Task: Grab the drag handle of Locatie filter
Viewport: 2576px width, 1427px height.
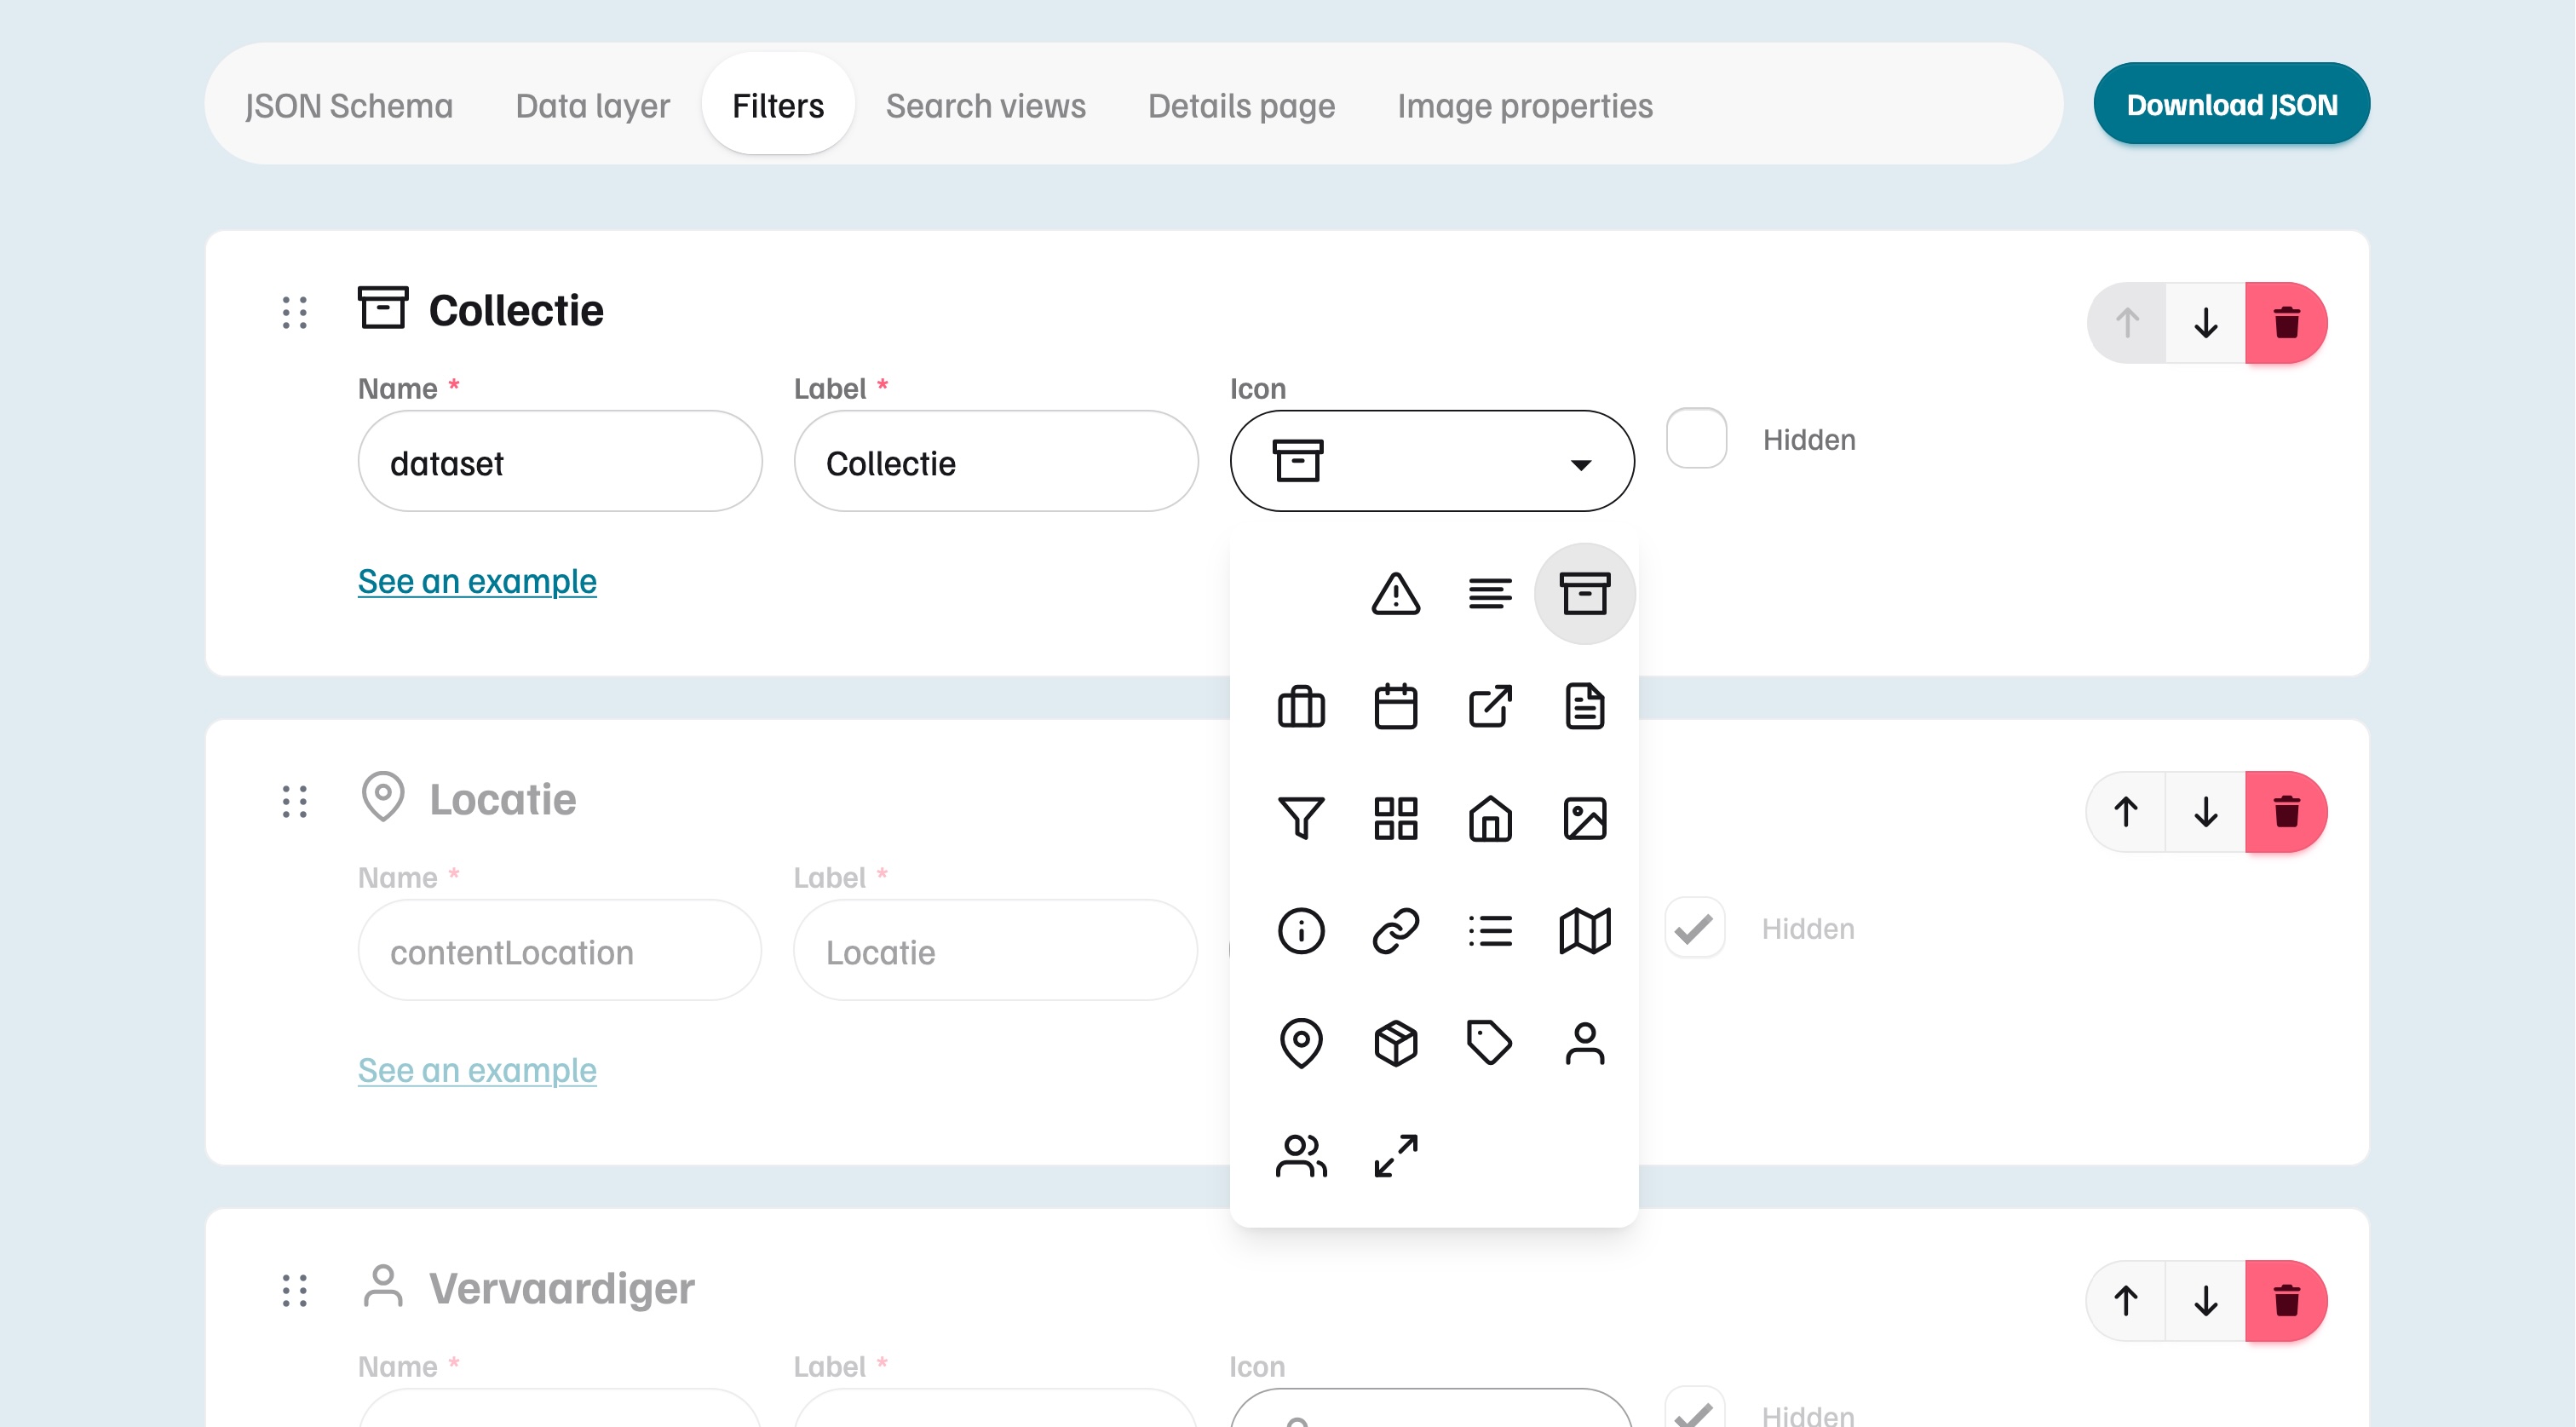Action: [294, 801]
